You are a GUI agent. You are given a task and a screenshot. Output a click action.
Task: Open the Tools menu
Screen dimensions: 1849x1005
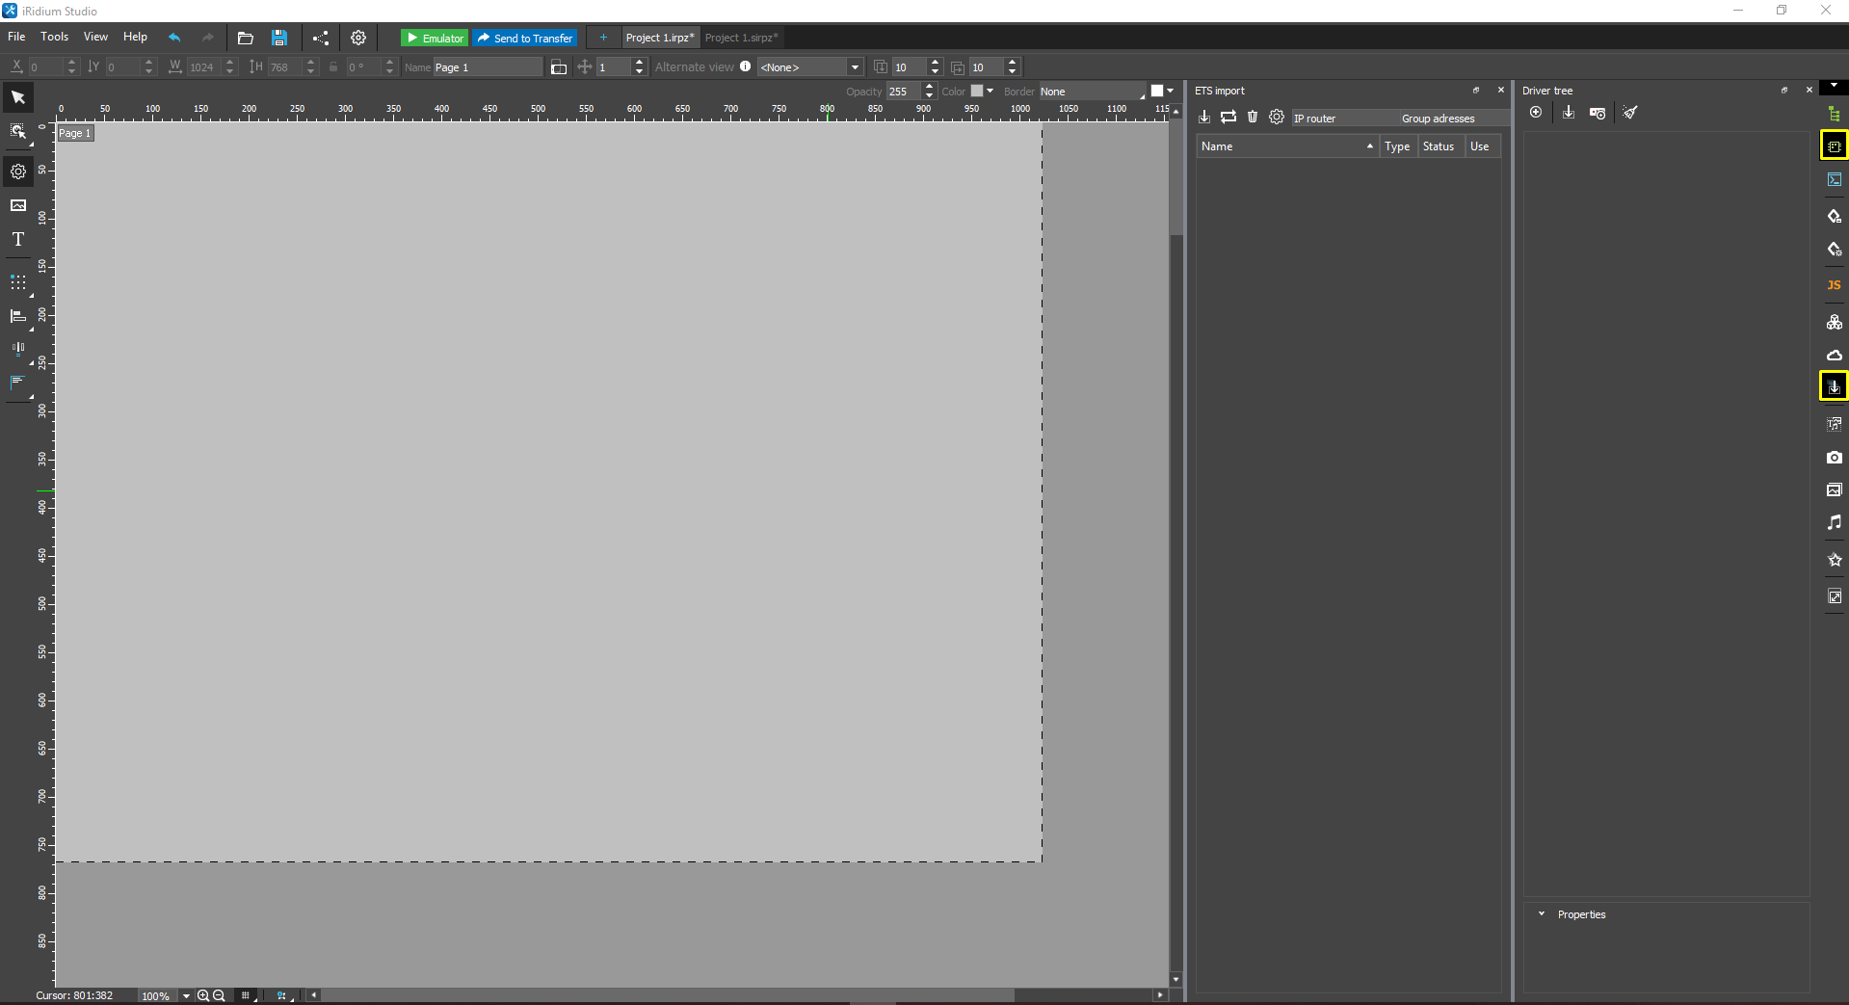[54, 37]
